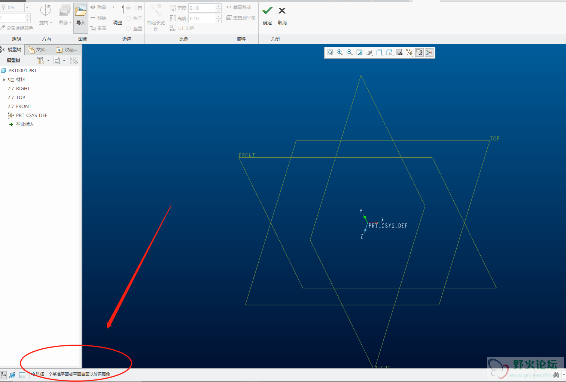566x382 pixels.
Task: Switch to the 收藏... favorites tab
Action: point(67,50)
